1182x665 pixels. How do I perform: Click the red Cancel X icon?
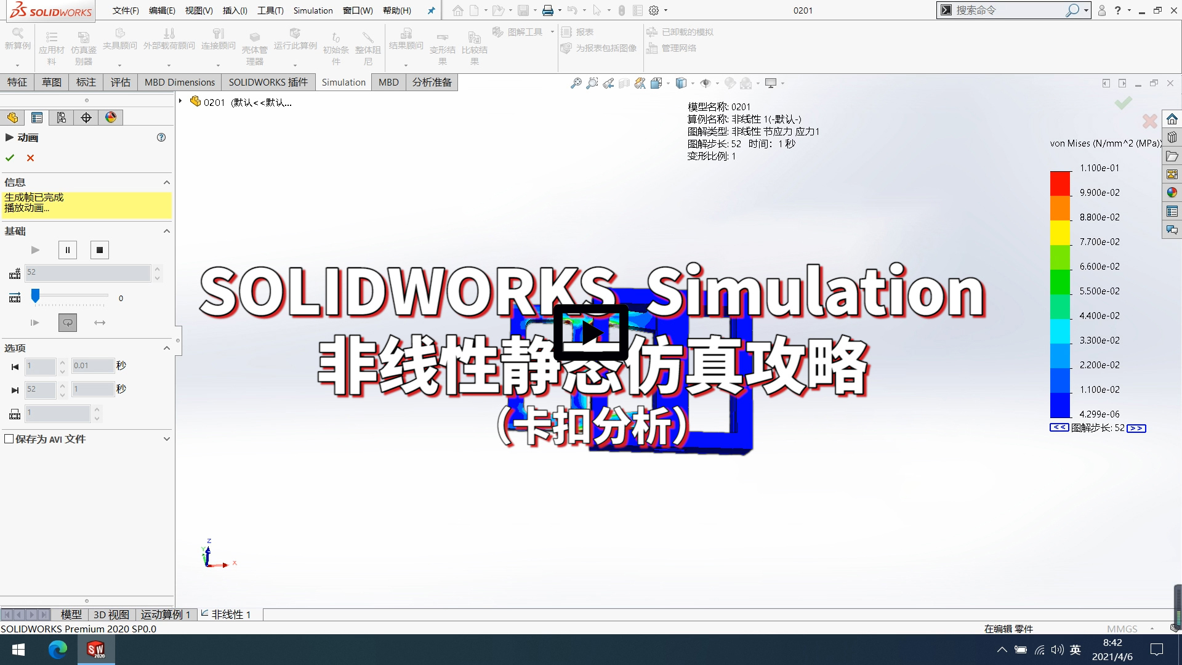click(30, 158)
